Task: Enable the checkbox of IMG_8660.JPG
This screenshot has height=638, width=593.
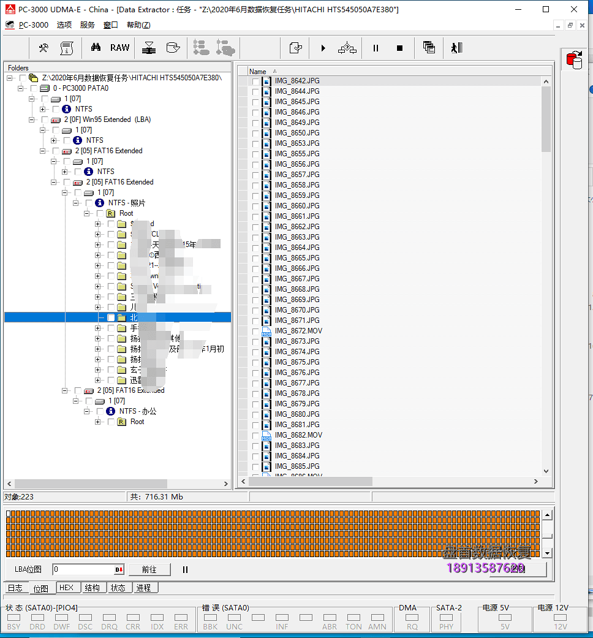Action: click(255, 207)
